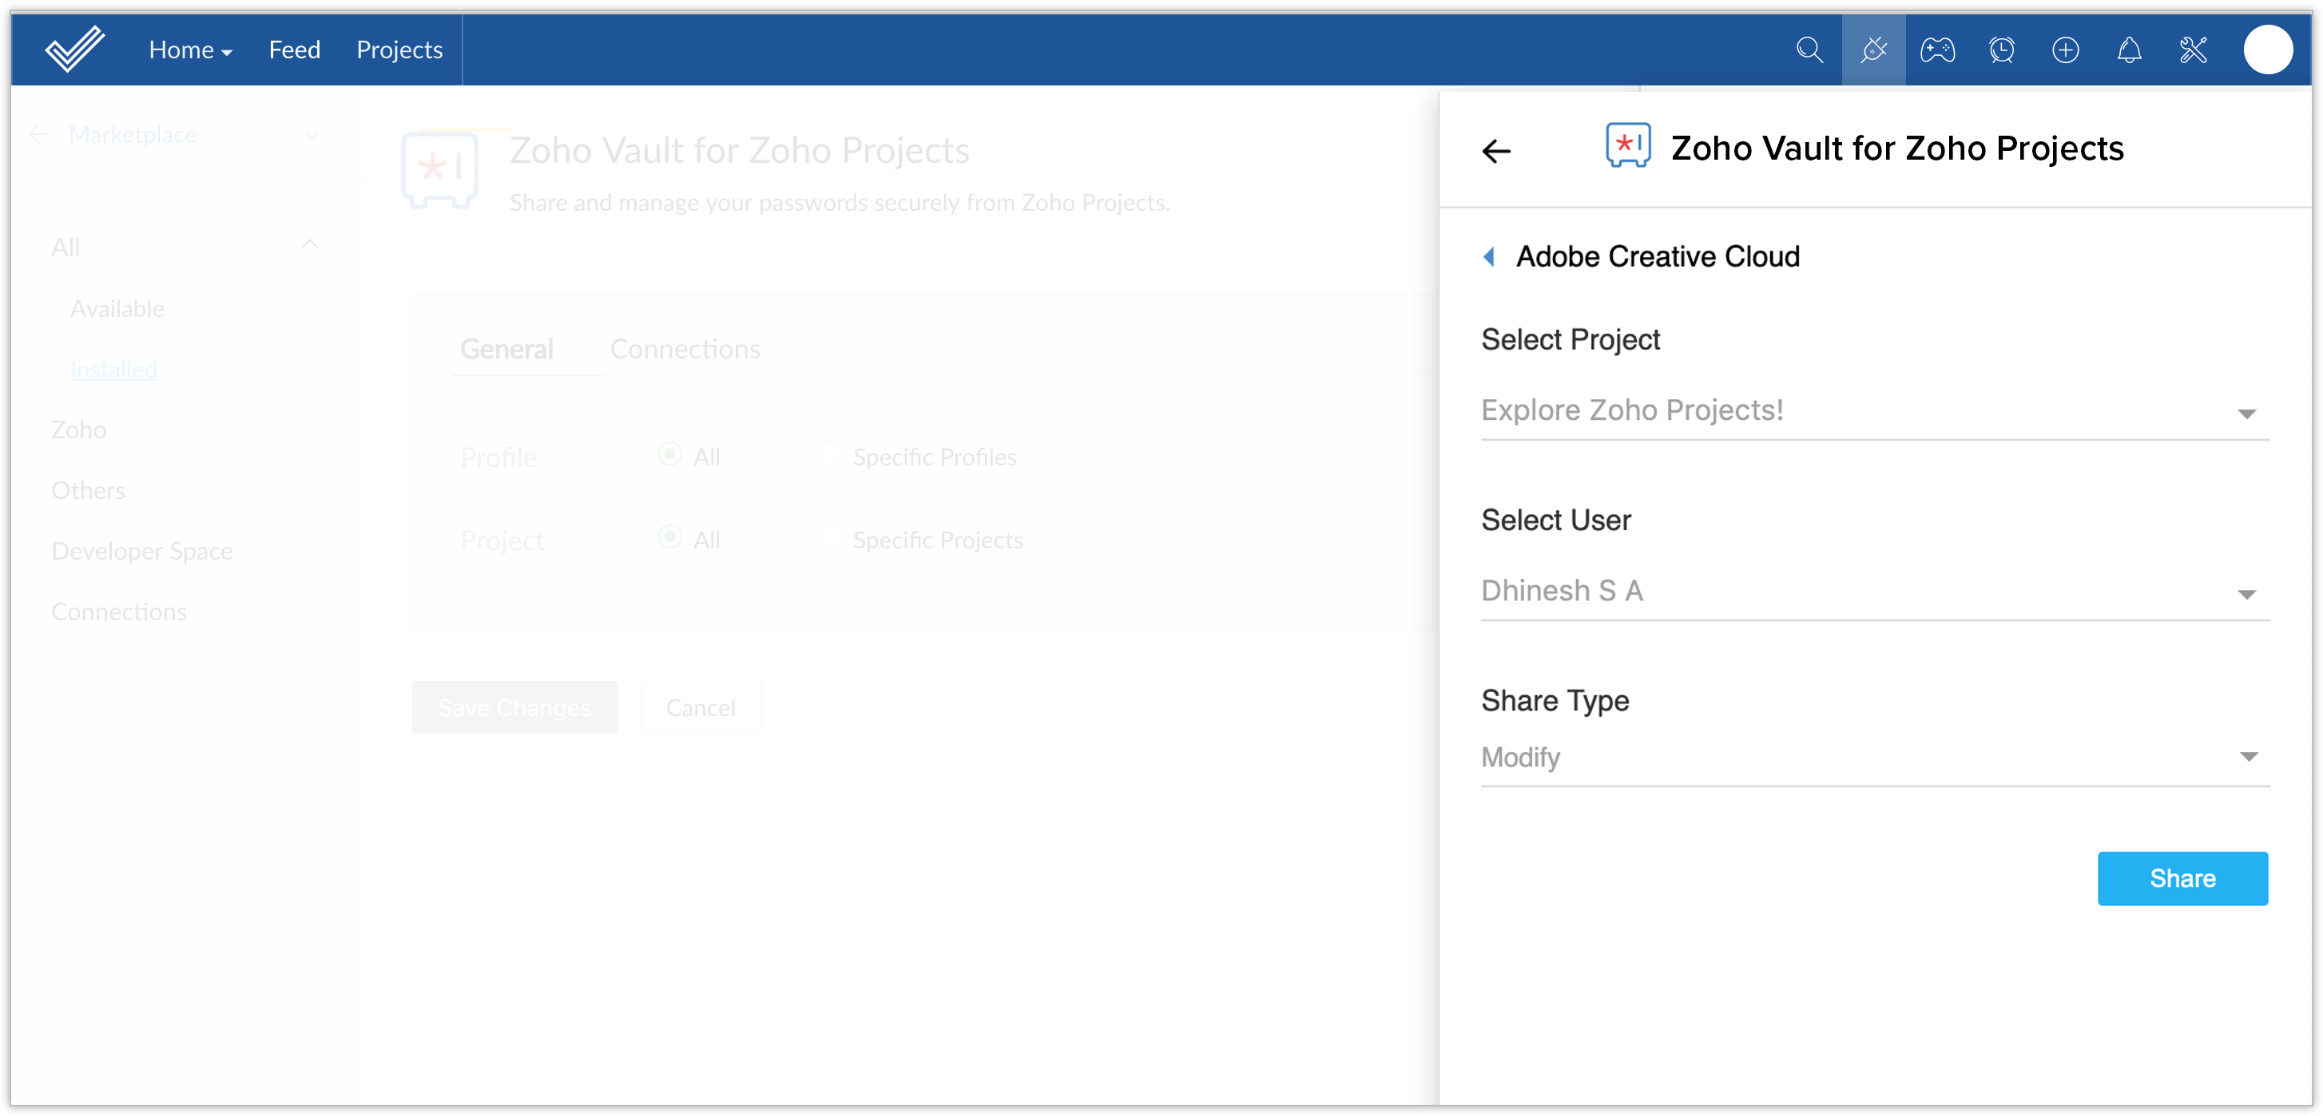The image size is (2323, 1116).
Task: Click the Zoho Vault icon in panel header
Action: click(1628, 146)
